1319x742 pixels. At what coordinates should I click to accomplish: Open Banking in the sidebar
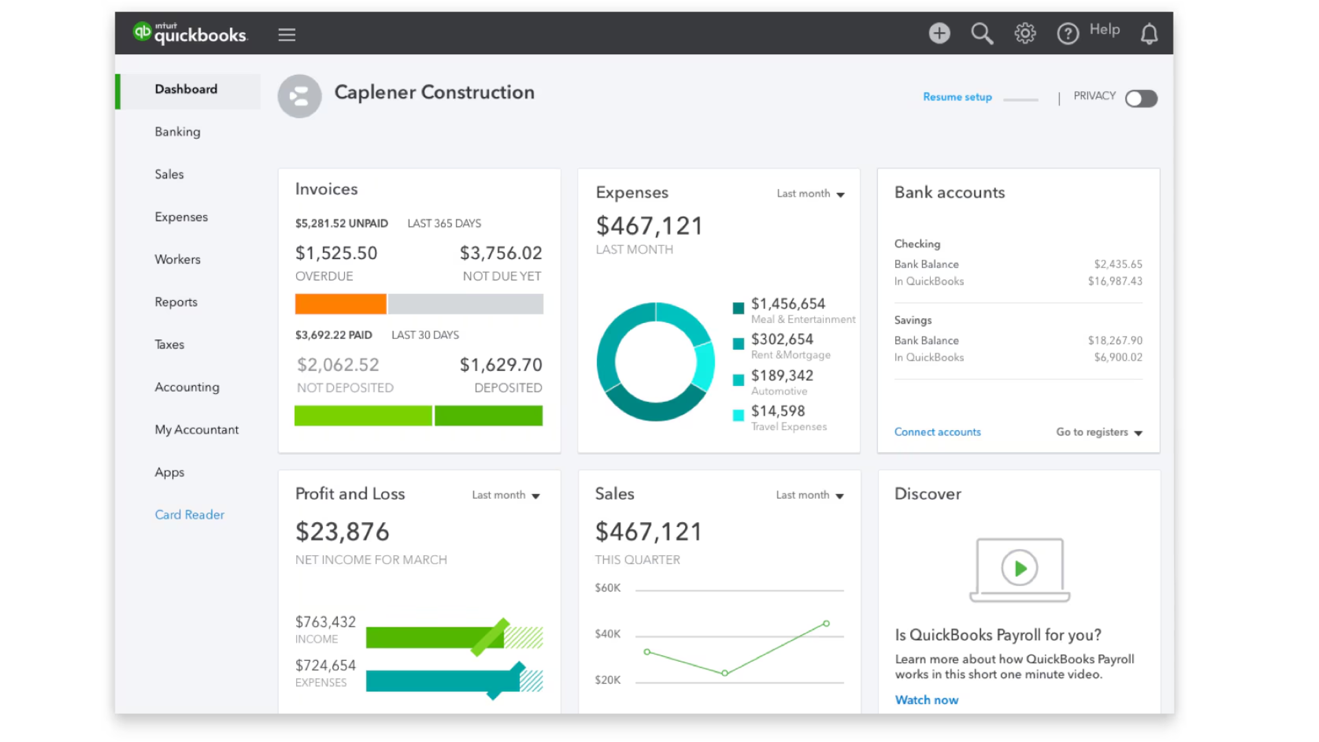coord(177,131)
